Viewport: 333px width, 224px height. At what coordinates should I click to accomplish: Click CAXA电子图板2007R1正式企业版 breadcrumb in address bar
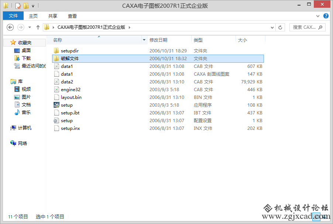(x=91, y=27)
